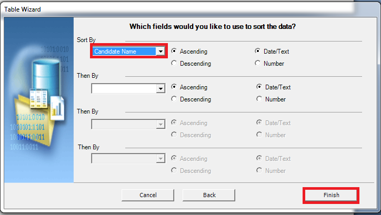Select Ascending for Sort By
The height and width of the screenshot is (215, 381).
point(174,52)
